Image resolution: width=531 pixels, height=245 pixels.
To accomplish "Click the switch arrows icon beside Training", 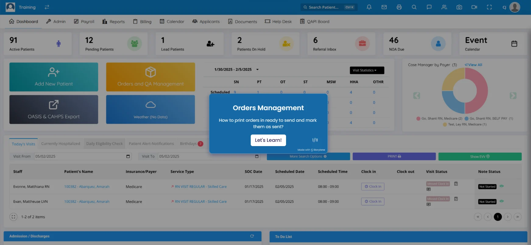I will (x=47, y=7).
